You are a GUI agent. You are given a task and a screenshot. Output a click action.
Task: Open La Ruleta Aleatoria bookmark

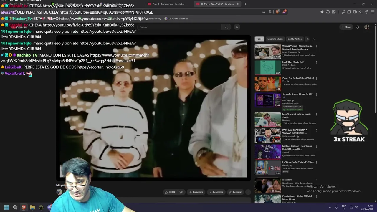pyautogui.click(x=176, y=19)
